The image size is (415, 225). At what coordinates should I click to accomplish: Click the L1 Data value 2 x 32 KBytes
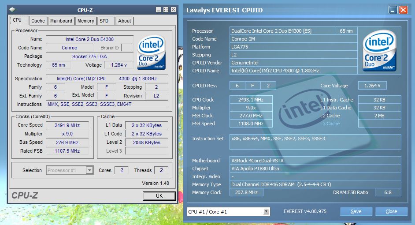tap(147, 125)
